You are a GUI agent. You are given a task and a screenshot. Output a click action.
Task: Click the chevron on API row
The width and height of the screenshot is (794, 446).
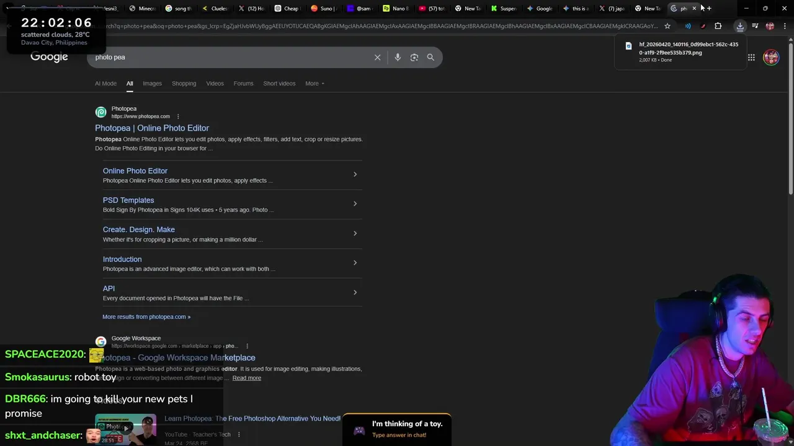coord(355,292)
